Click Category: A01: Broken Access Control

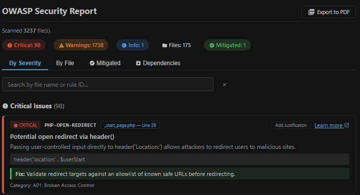click(x=52, y=185)
